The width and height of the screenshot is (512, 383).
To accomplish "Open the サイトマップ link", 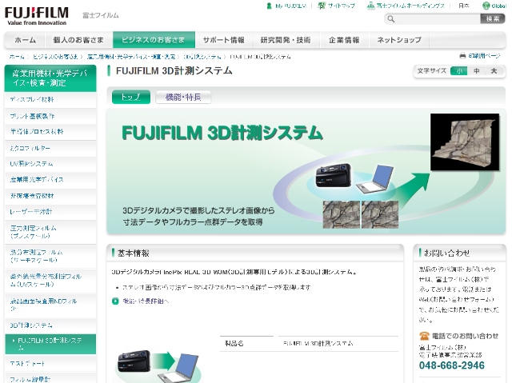I will click(342, 6).
